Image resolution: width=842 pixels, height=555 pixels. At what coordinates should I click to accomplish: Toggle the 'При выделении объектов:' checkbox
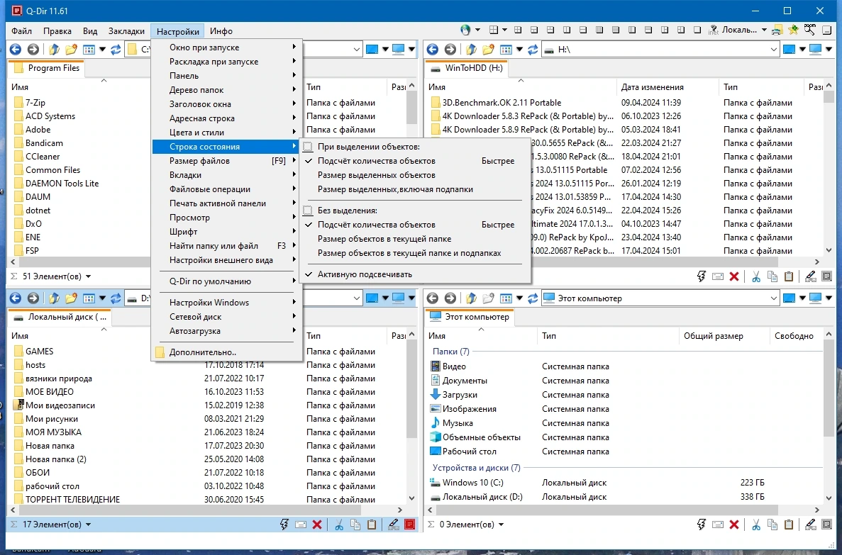click(x=308, y=147)
